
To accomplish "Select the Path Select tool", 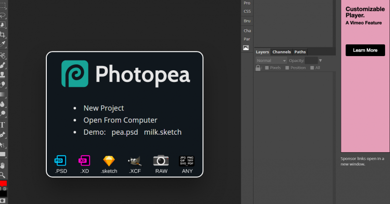I will coord(2,145).
